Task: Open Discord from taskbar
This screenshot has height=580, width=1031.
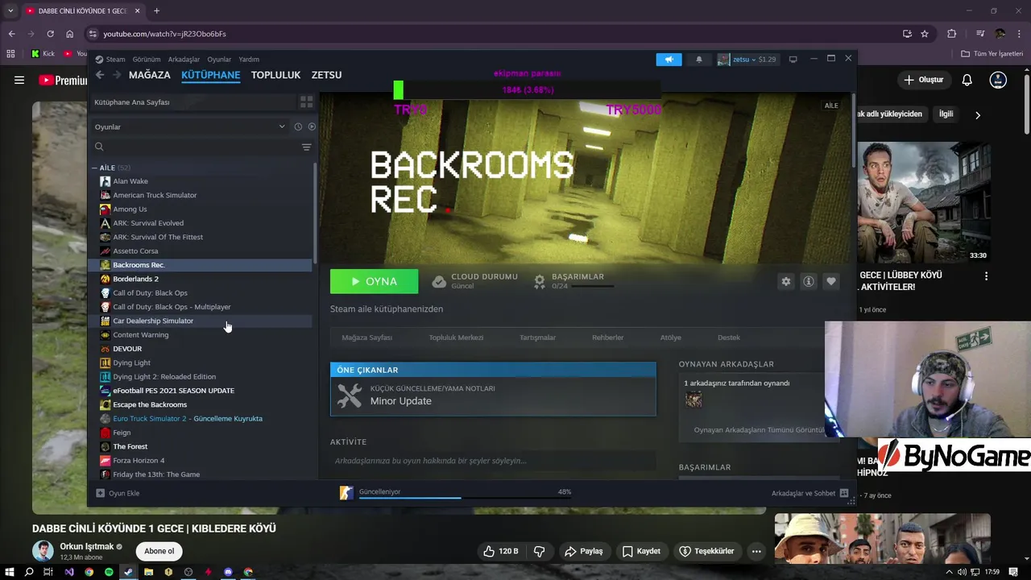Action: (228, 572)
